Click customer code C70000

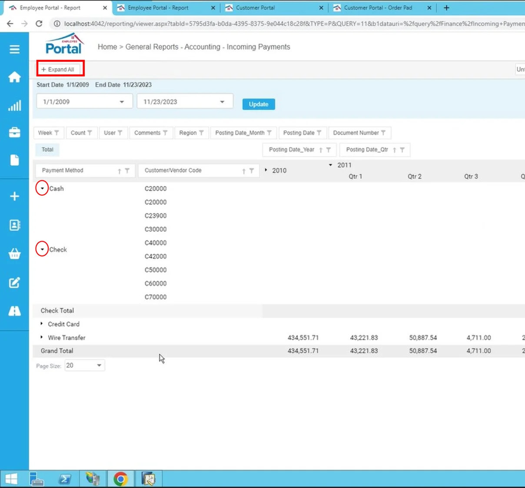tap(156, 297)
